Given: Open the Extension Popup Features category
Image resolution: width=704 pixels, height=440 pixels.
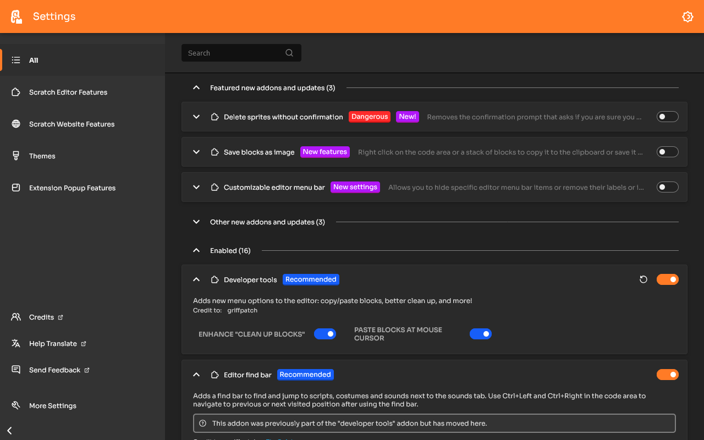Looking at the screenshot, I should [x=82, y=188].
